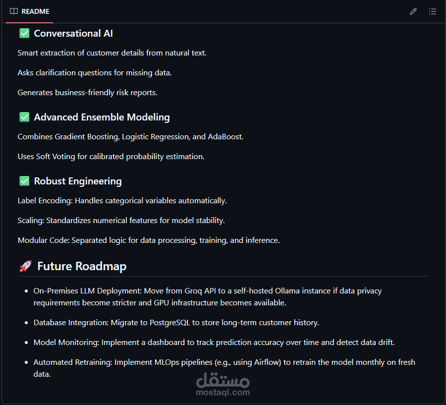
Task: Click the Database Integration roadmap item
Action: tap(176, 322)
